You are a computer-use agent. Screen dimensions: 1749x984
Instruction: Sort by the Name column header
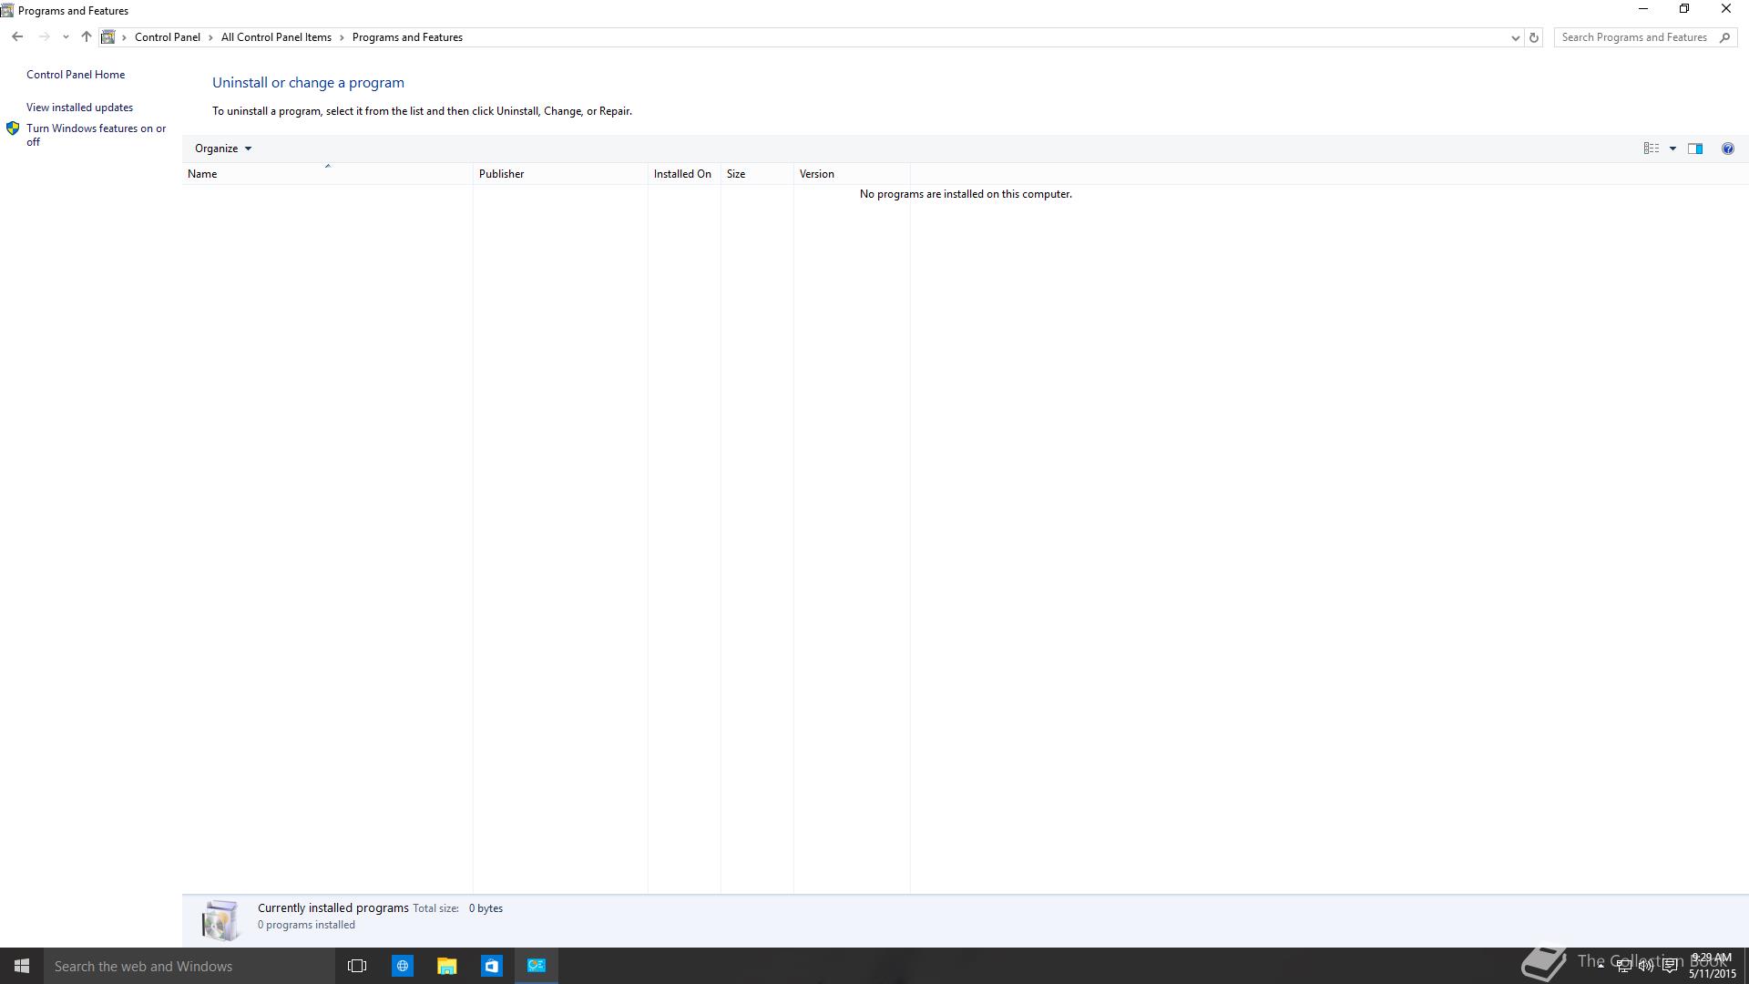tap(327, 174)
